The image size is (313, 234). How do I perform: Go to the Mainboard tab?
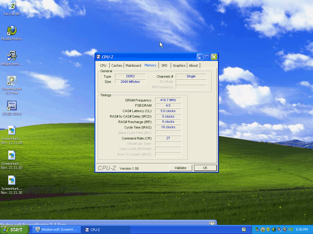133,66
